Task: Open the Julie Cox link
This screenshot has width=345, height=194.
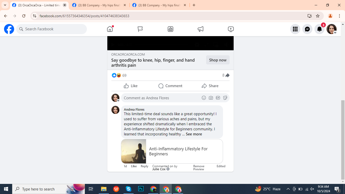Action: (x=159, y=169)
